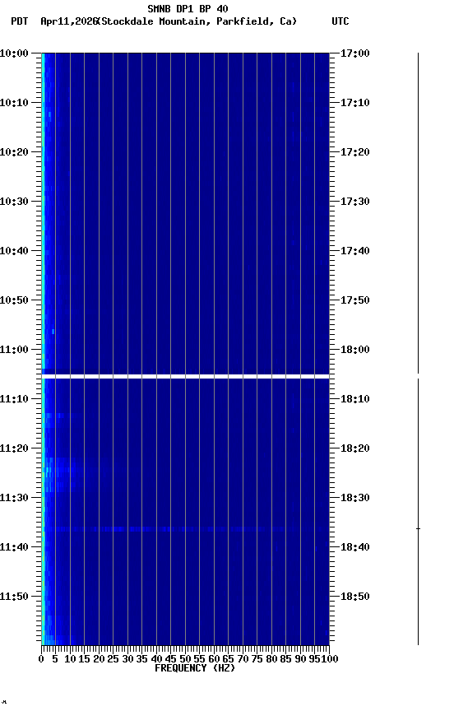
Task: Click the '10' frequency axis label
Action: coord(70,660)
